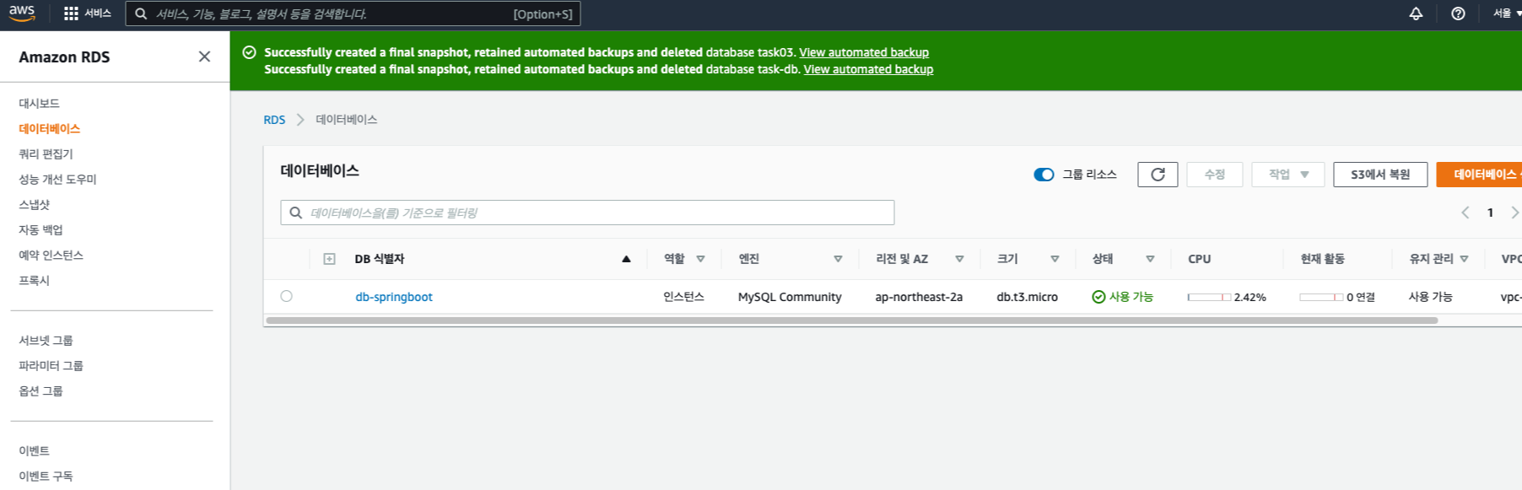Click the orange 데이터베이스 create button
Screen dimensions: 1522x490
[1480, 175]
